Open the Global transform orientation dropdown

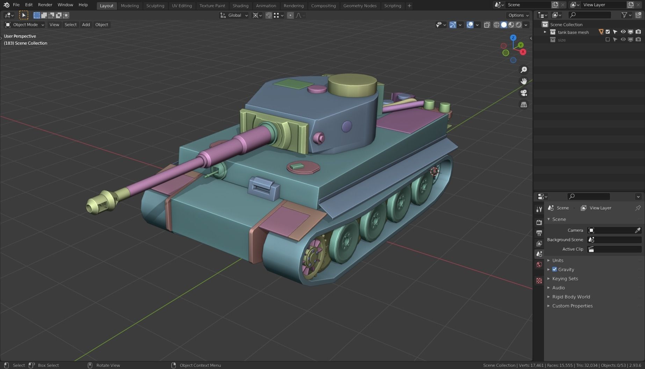[x=234, y=15]
